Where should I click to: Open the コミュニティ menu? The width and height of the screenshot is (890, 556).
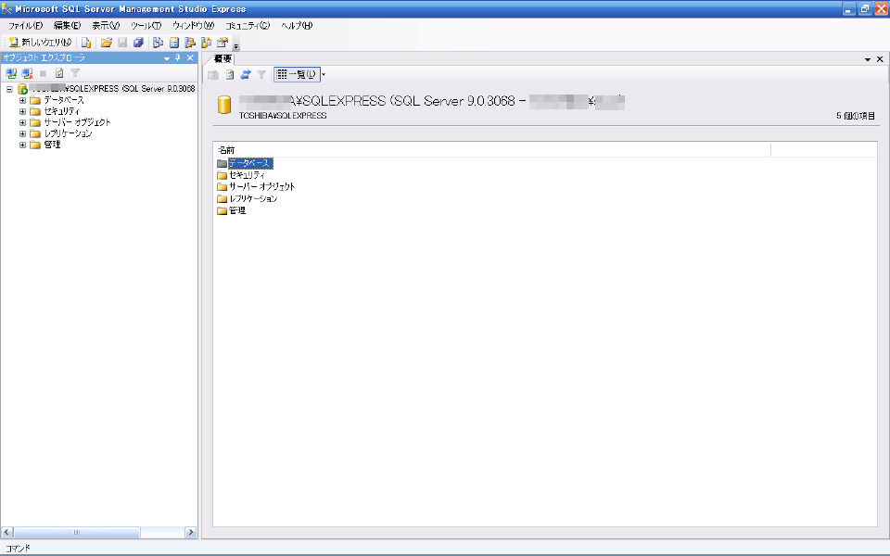(x=248, y=26)
